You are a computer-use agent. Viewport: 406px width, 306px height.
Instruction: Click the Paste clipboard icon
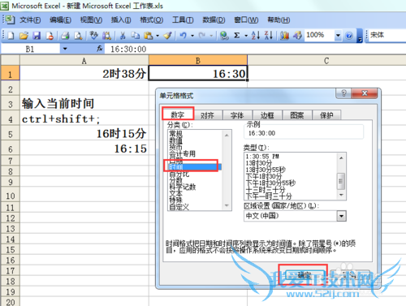[149, 36]
